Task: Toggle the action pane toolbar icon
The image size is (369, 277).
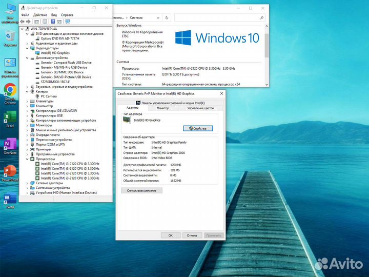Action: (59, 22)
